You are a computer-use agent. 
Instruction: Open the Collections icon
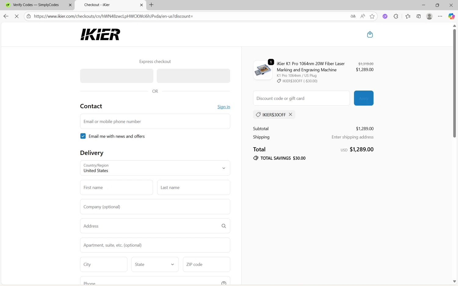tap(419, 16)
